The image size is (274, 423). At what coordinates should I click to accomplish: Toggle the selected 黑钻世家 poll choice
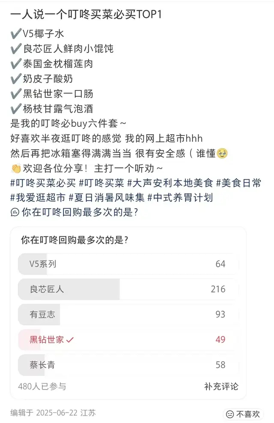128,340
